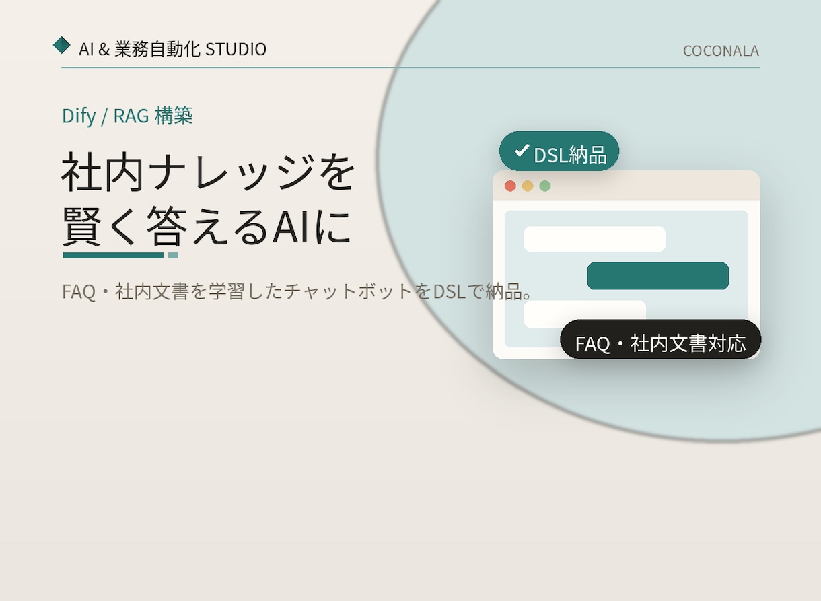Click the FAQ・社内文書対応 dark badge
Image resolution: width=821 pixels, height=601 pixels.
661,340
